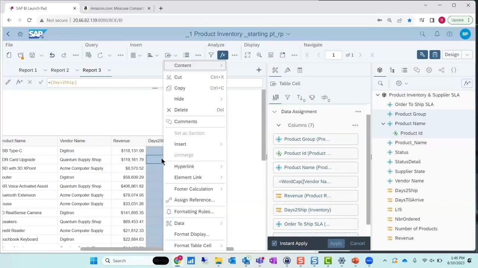Click the Undo toolbar icon
This screenshot has width=478, height=268.
52,55
